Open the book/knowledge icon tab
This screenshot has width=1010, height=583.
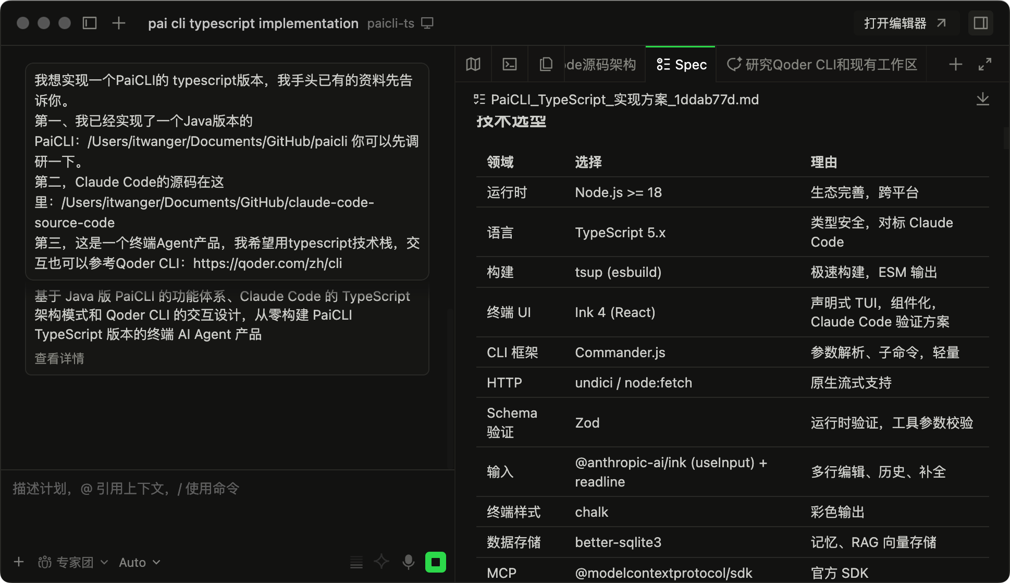(x=473, y=64)
